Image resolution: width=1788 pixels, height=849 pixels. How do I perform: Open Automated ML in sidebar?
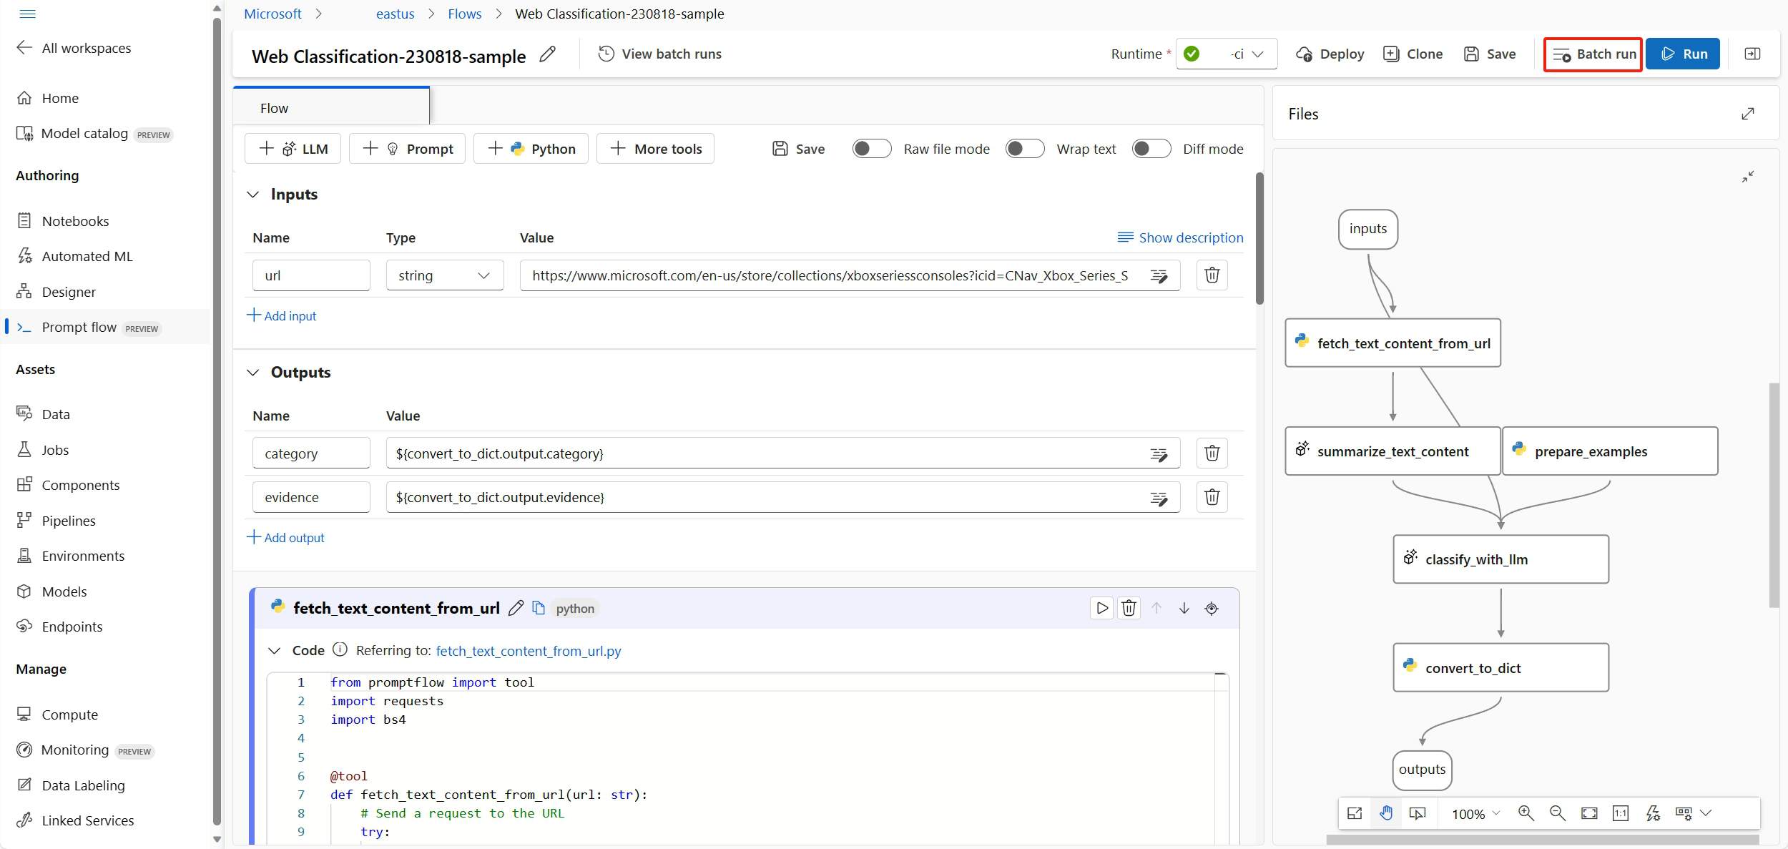coord(87,256)
